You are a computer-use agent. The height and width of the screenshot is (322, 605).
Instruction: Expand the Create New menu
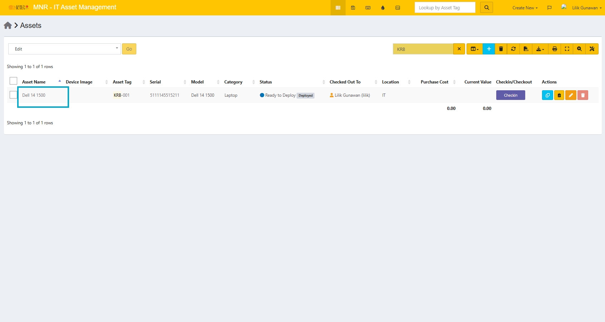coord(525,8)
